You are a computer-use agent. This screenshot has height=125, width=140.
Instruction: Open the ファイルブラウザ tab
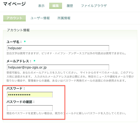click(x=94, y=6)
